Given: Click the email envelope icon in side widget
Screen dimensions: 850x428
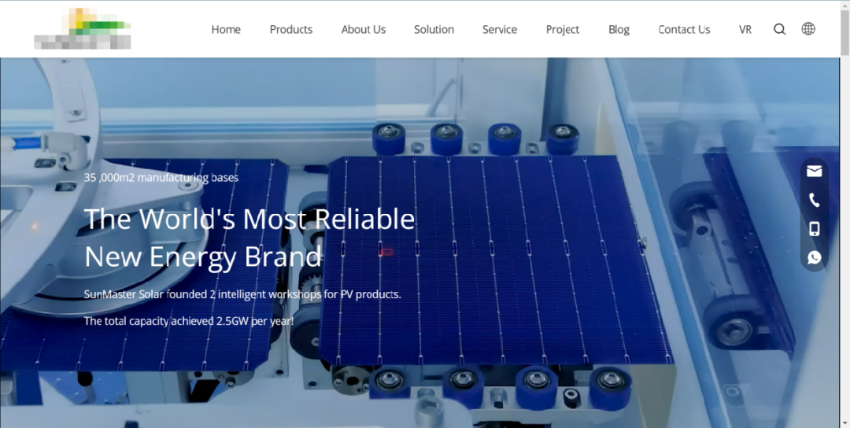Looking at the screenshot, I should [x=814, y=171].
